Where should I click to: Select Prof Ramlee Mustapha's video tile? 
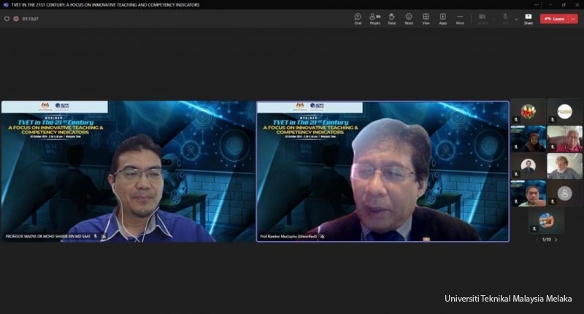coord(383,171)
